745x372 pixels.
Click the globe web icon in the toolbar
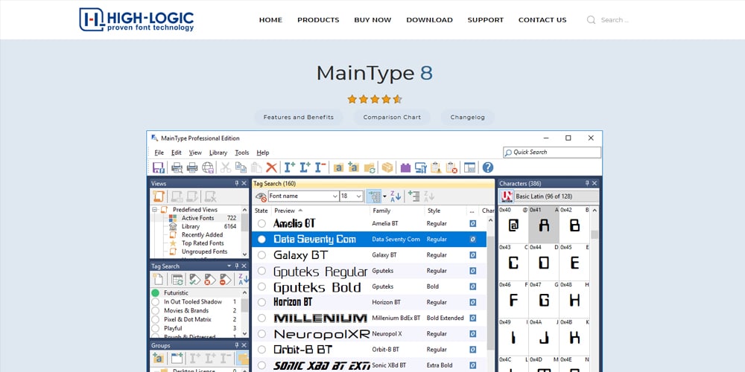pyautogui.click(x=208, y=167)
